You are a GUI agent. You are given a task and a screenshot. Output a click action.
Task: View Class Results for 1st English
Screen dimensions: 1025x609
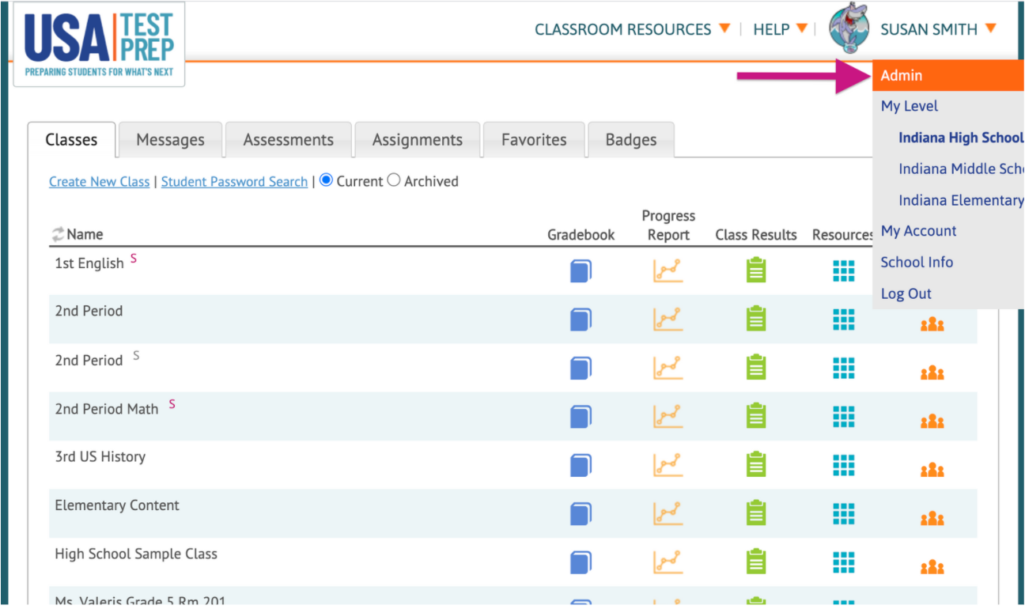pyautogui.click(x=756, y=270)
